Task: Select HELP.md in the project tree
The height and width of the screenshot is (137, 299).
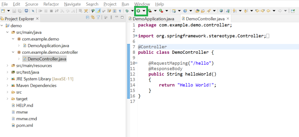Action: coord(25,105)
